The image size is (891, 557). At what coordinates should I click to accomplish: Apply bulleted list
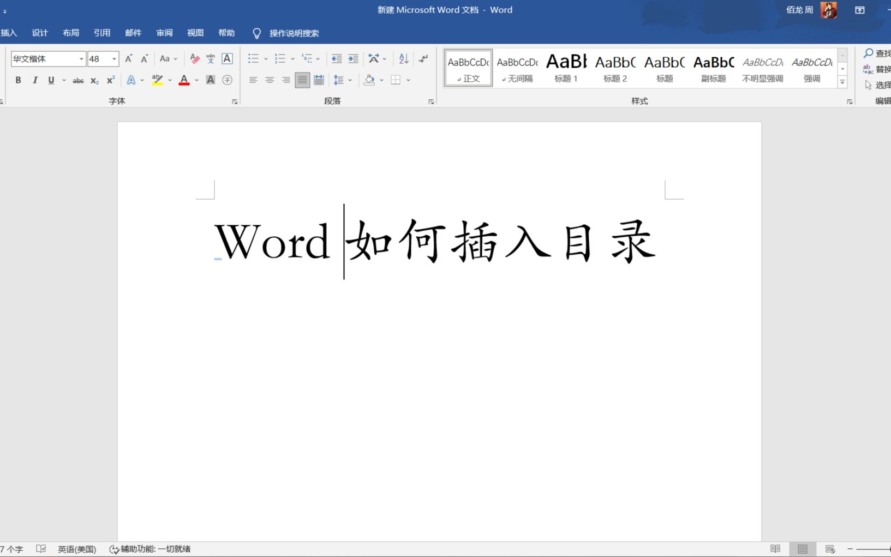[x=253, y=59]
